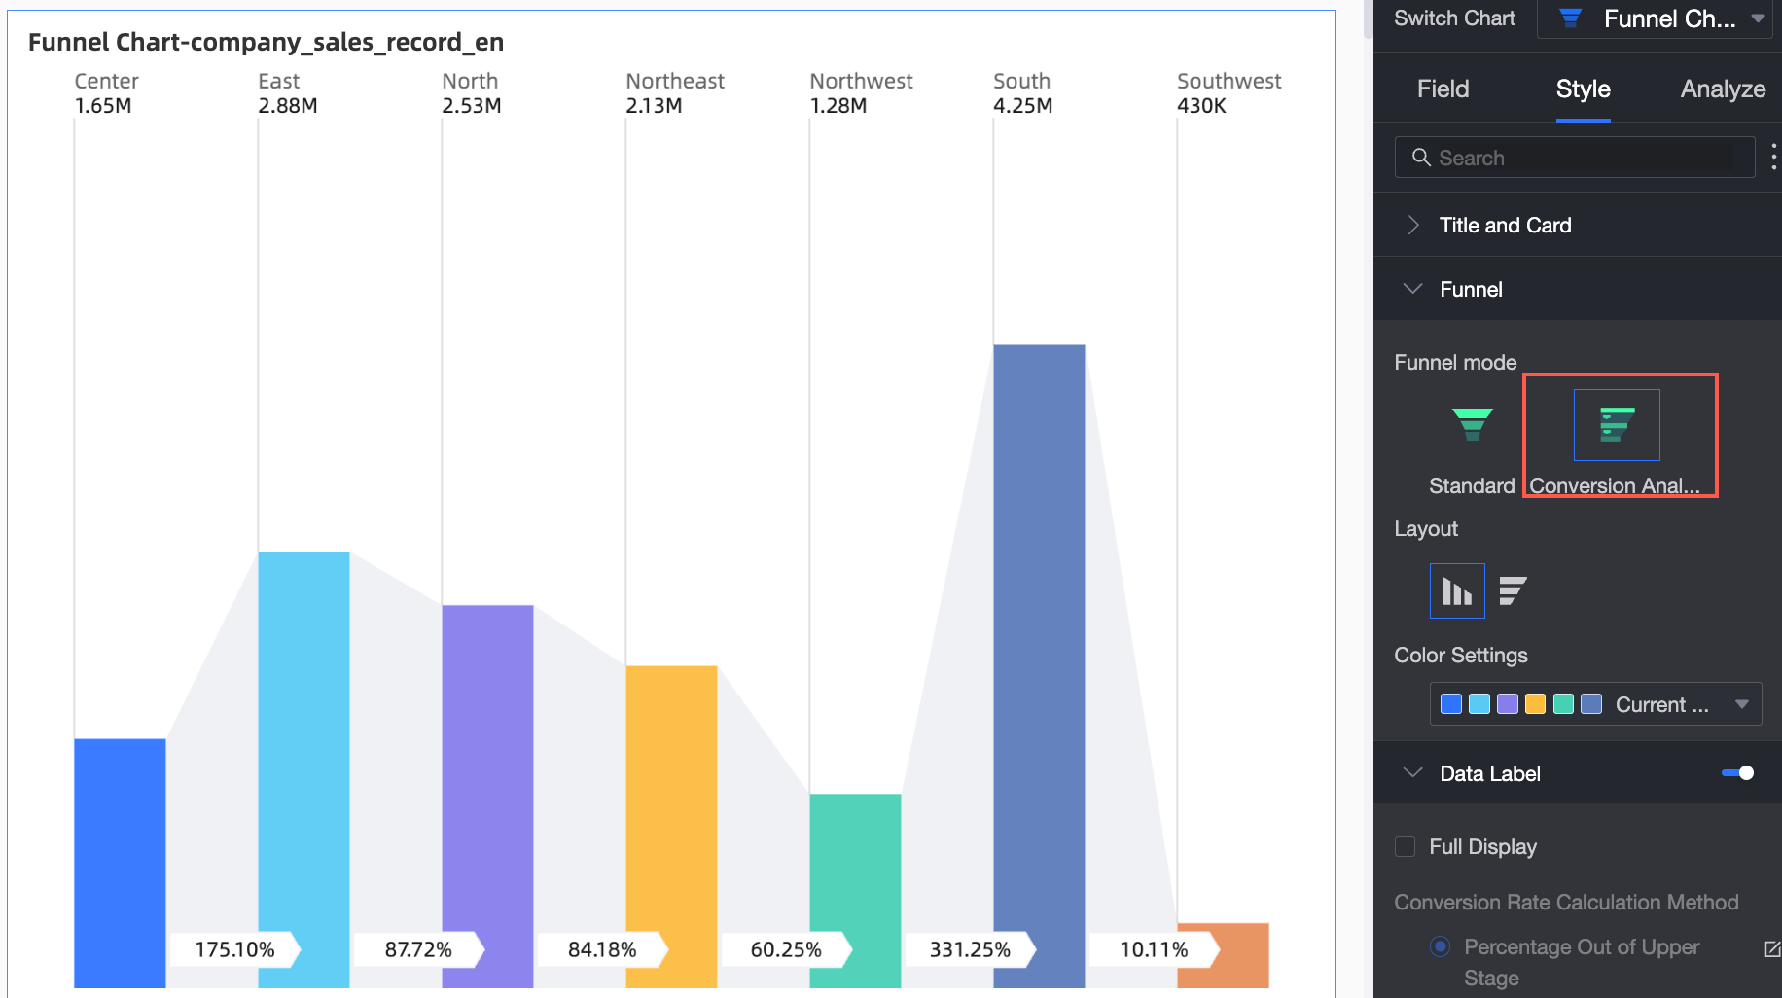
Task: Click the edit icon beside Percentage Out of Upper Stage
Action: (x=1772, y=948)
